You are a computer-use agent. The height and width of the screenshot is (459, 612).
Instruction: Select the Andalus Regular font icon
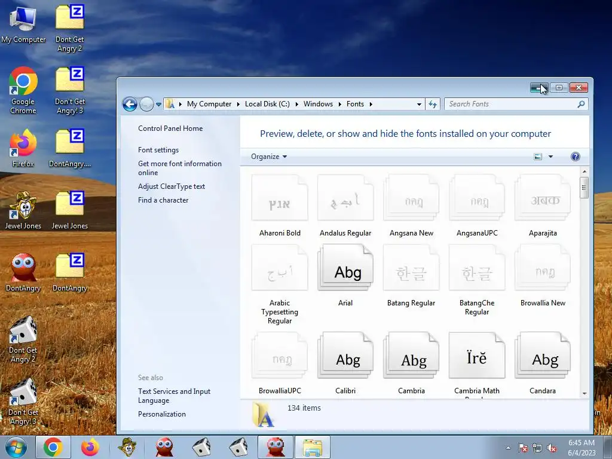coord(345,197)
